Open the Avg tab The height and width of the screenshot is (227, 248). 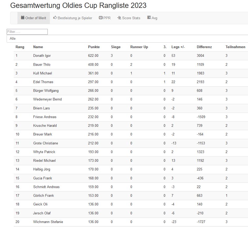(x=154, y=18)
